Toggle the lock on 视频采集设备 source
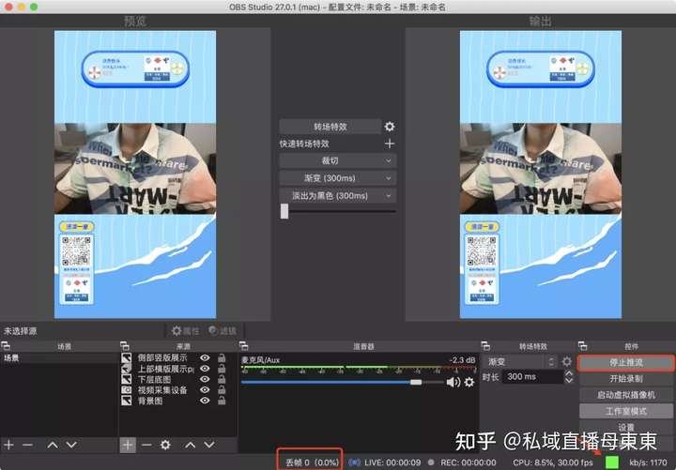The image size is (676, 470). point(222,390)
